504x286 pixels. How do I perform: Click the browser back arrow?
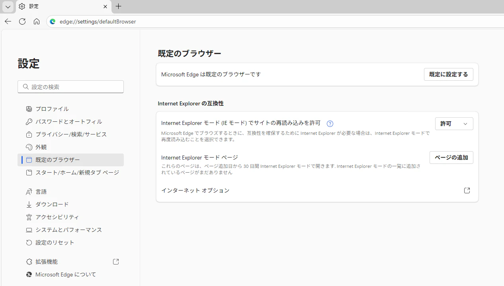8,21
